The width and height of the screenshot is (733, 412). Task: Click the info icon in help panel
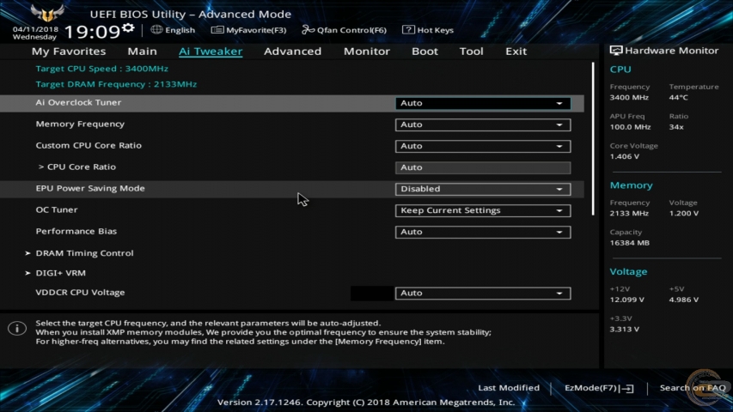(x=17, y=329)
